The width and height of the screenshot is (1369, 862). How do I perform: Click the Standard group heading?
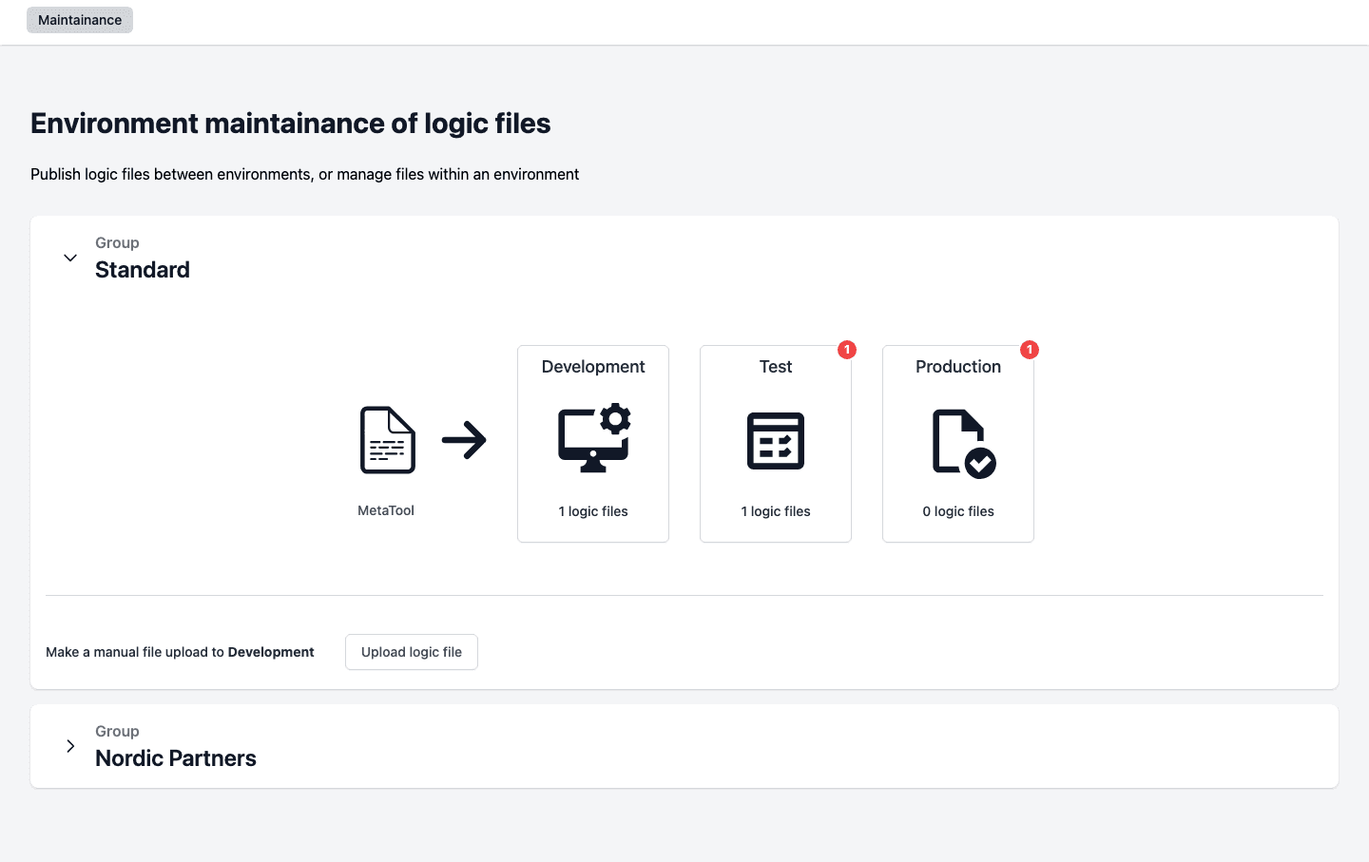point(143,270)
